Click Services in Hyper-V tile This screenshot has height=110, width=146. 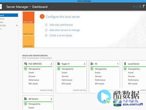pos(65,76)
